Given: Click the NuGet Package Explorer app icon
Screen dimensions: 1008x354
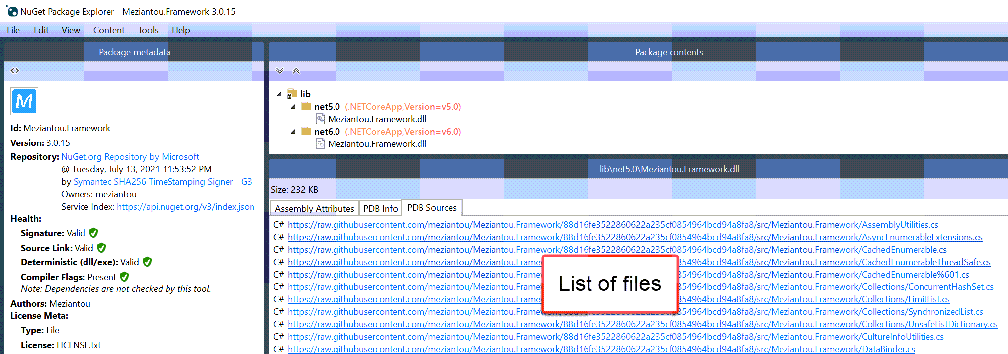Looking at the screenshot, I should coord(12,11).
